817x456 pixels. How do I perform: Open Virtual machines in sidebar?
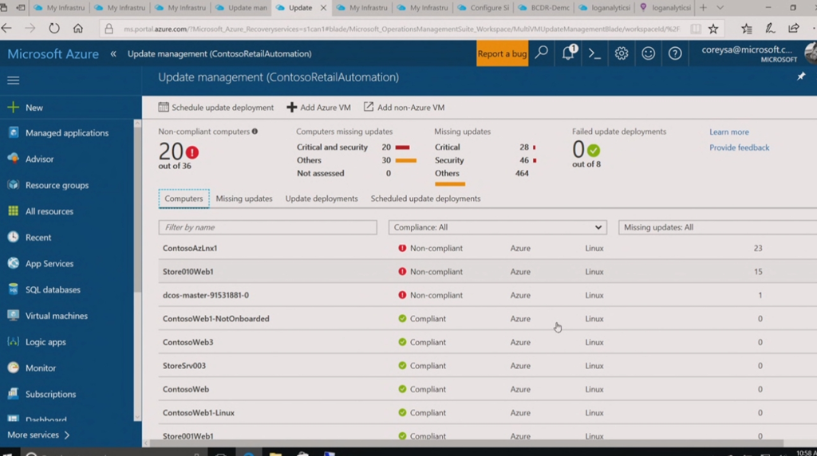[56, 316]
